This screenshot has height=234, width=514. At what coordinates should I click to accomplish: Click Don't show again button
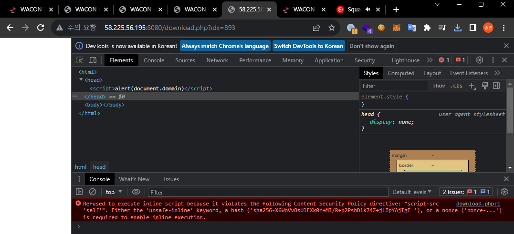pyautogui.click(x=372, y=46)
